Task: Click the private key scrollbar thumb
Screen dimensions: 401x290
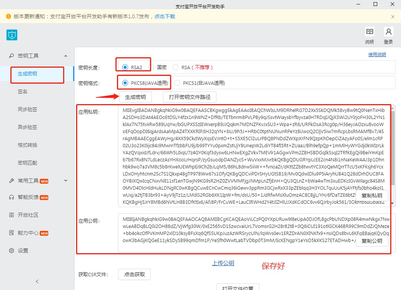Action: (x=393, y=148)
